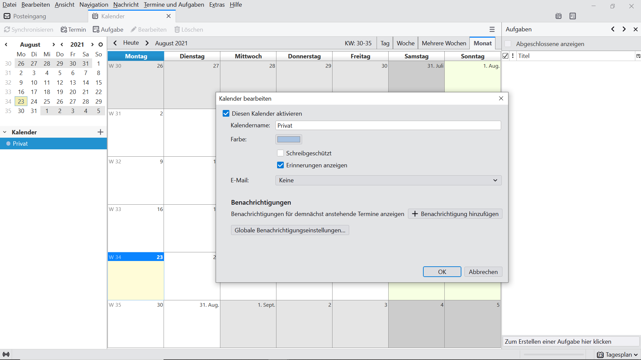641x360 pixels.
Task: Sort tasks by the completed checkmark column
Action: pyautogui.click(x=505, y=56)
